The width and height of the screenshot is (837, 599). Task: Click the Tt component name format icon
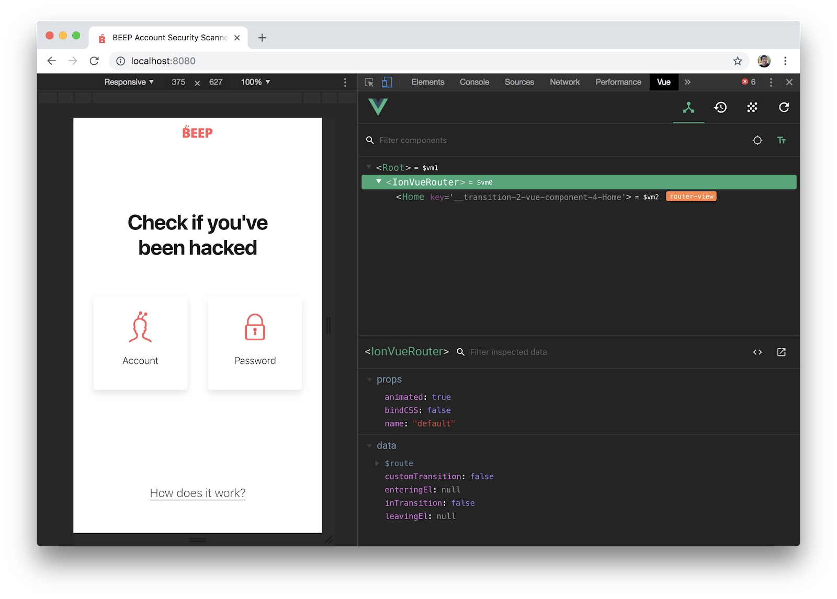click(x=781, y=140)
